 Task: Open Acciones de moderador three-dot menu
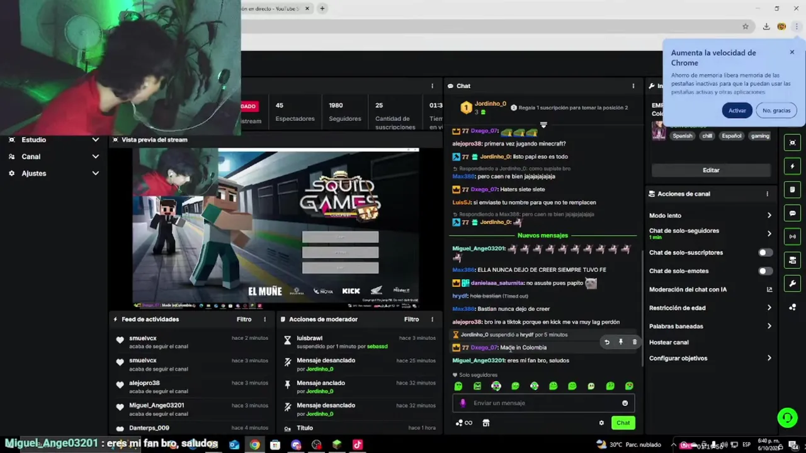coord(432,320)
